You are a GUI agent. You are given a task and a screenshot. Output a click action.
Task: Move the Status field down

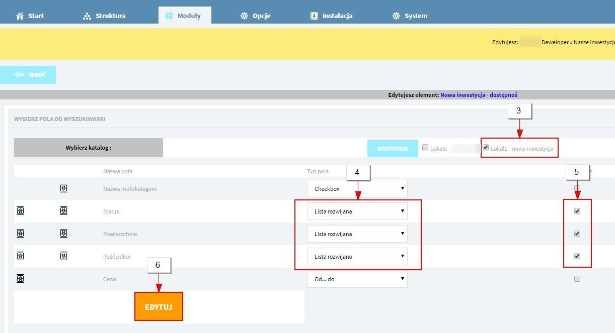[x=63, y=211]
